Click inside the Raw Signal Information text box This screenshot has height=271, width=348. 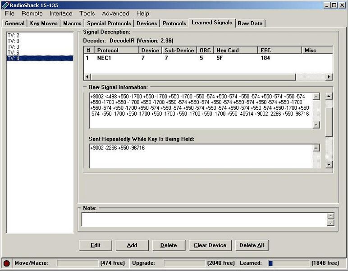pos(201,111)
